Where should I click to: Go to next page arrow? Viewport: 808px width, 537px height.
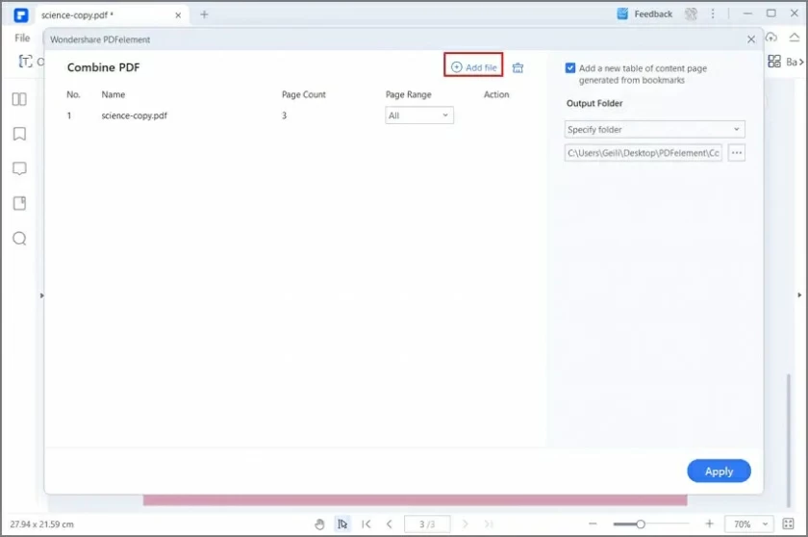tap(466, 524)
